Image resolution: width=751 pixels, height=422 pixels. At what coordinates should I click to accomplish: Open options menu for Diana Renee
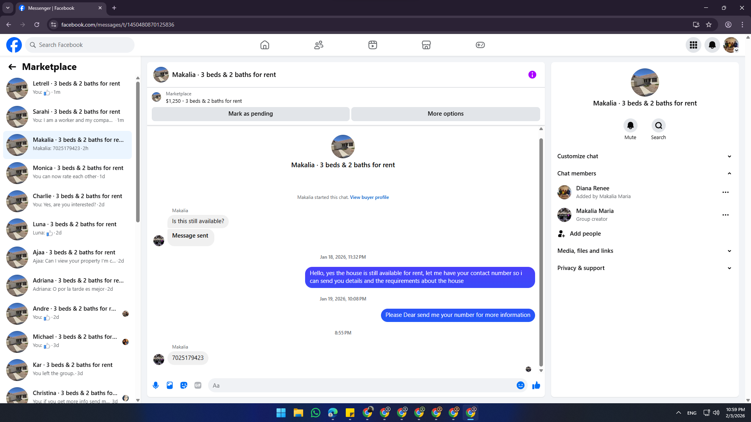(725, 192)
